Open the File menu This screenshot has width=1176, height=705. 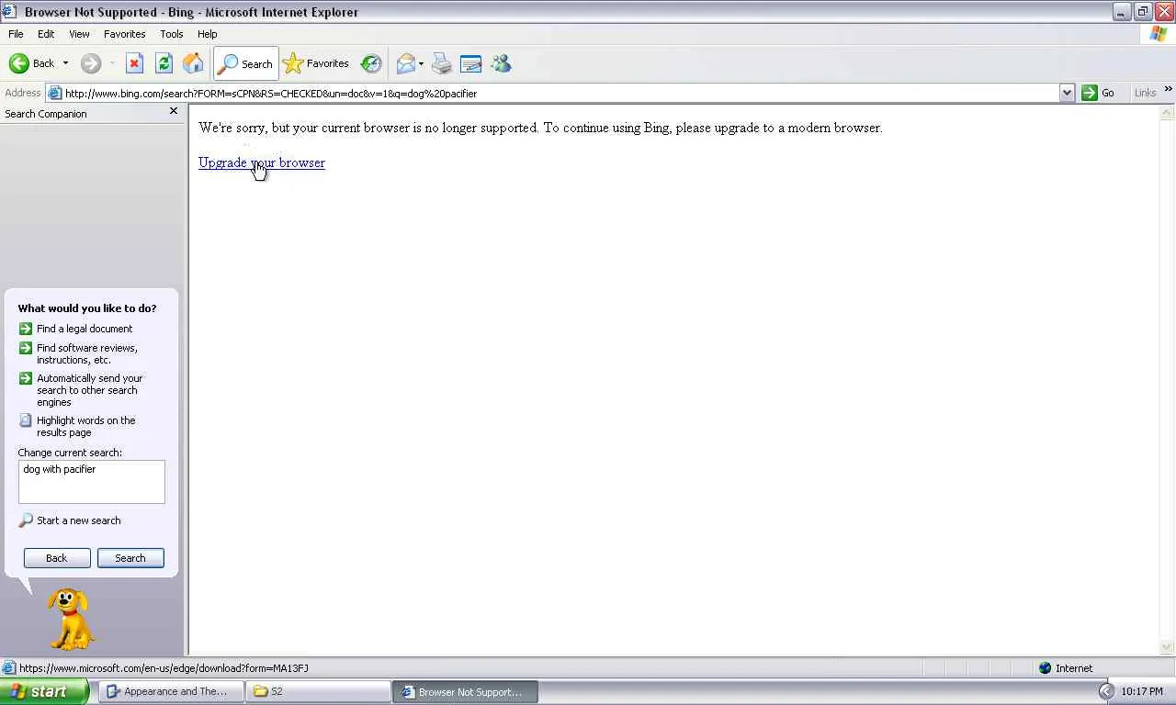point(16,34)
